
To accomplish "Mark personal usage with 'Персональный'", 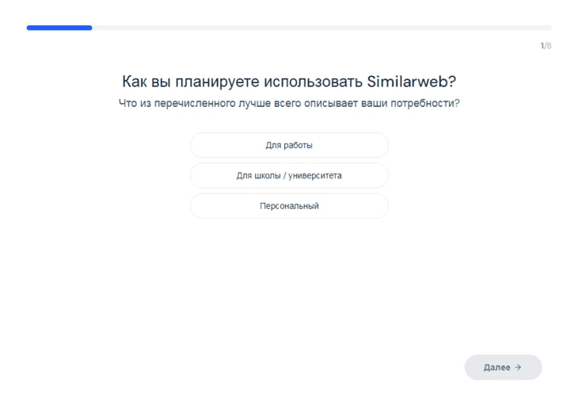I will [x=289, y=206].
